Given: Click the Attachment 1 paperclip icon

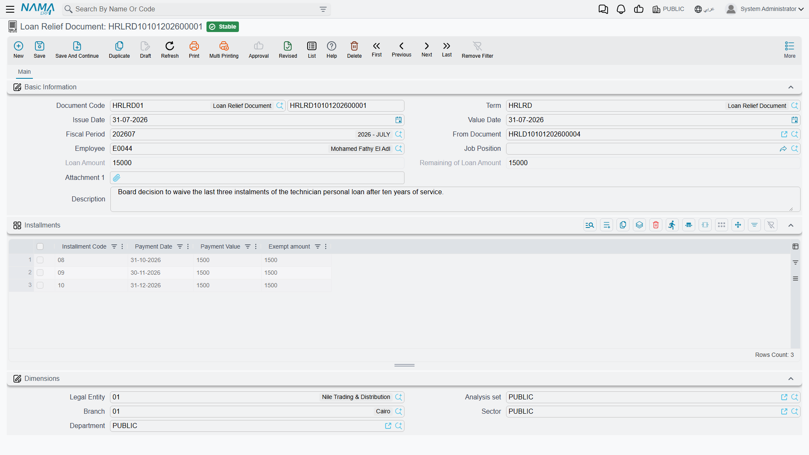Looking at the screenshot, I should 117,178.
